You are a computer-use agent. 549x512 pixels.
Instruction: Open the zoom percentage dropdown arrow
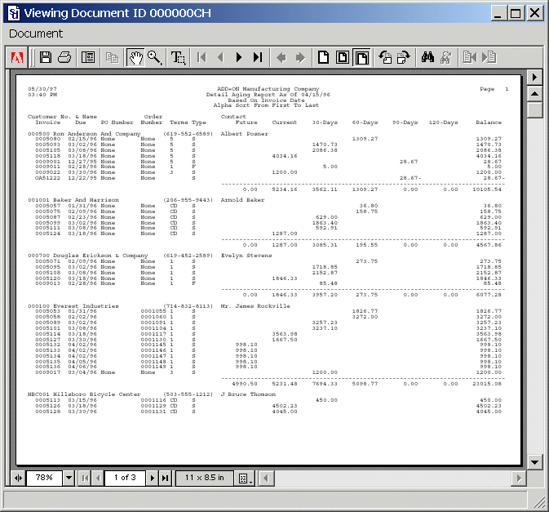tap(69, 478)
